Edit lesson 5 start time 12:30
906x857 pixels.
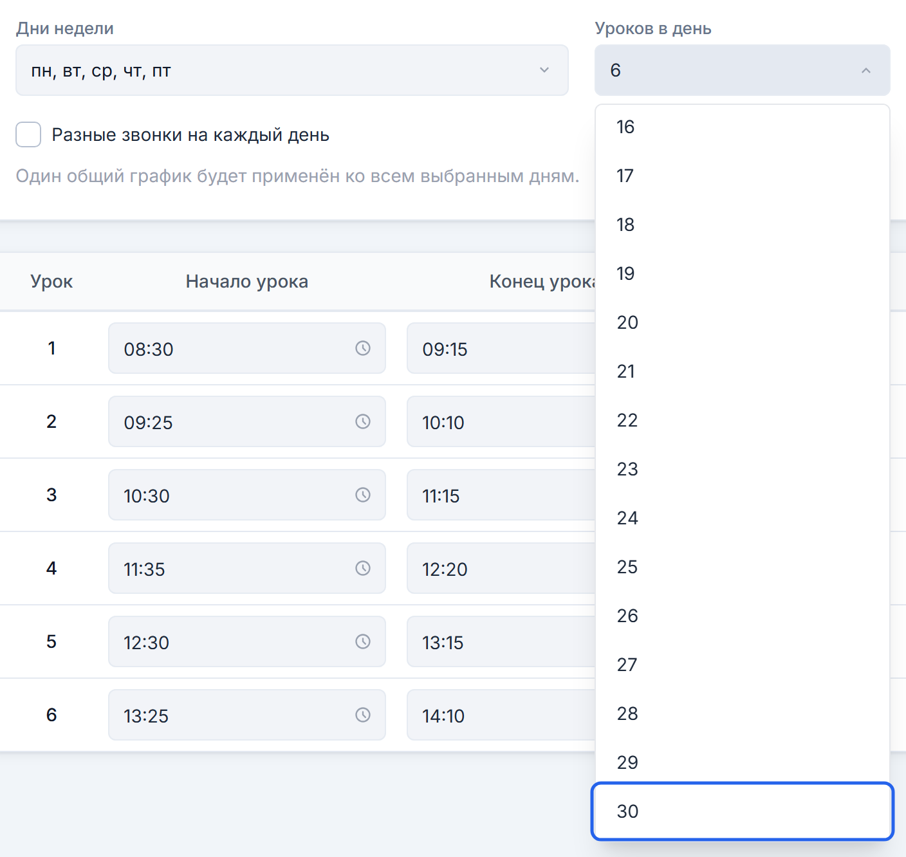[x=247, y=641]
